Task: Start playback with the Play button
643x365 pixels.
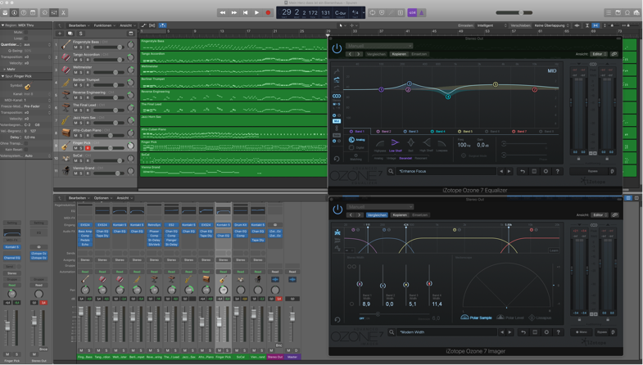Action: 256,13
